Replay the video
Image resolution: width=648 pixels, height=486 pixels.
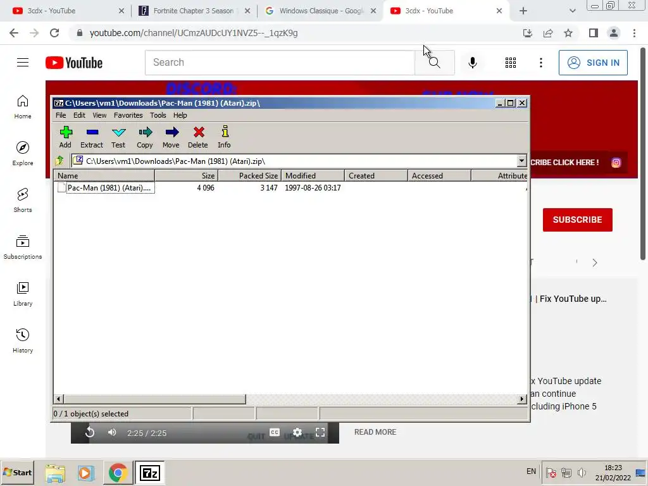point(90,432)
